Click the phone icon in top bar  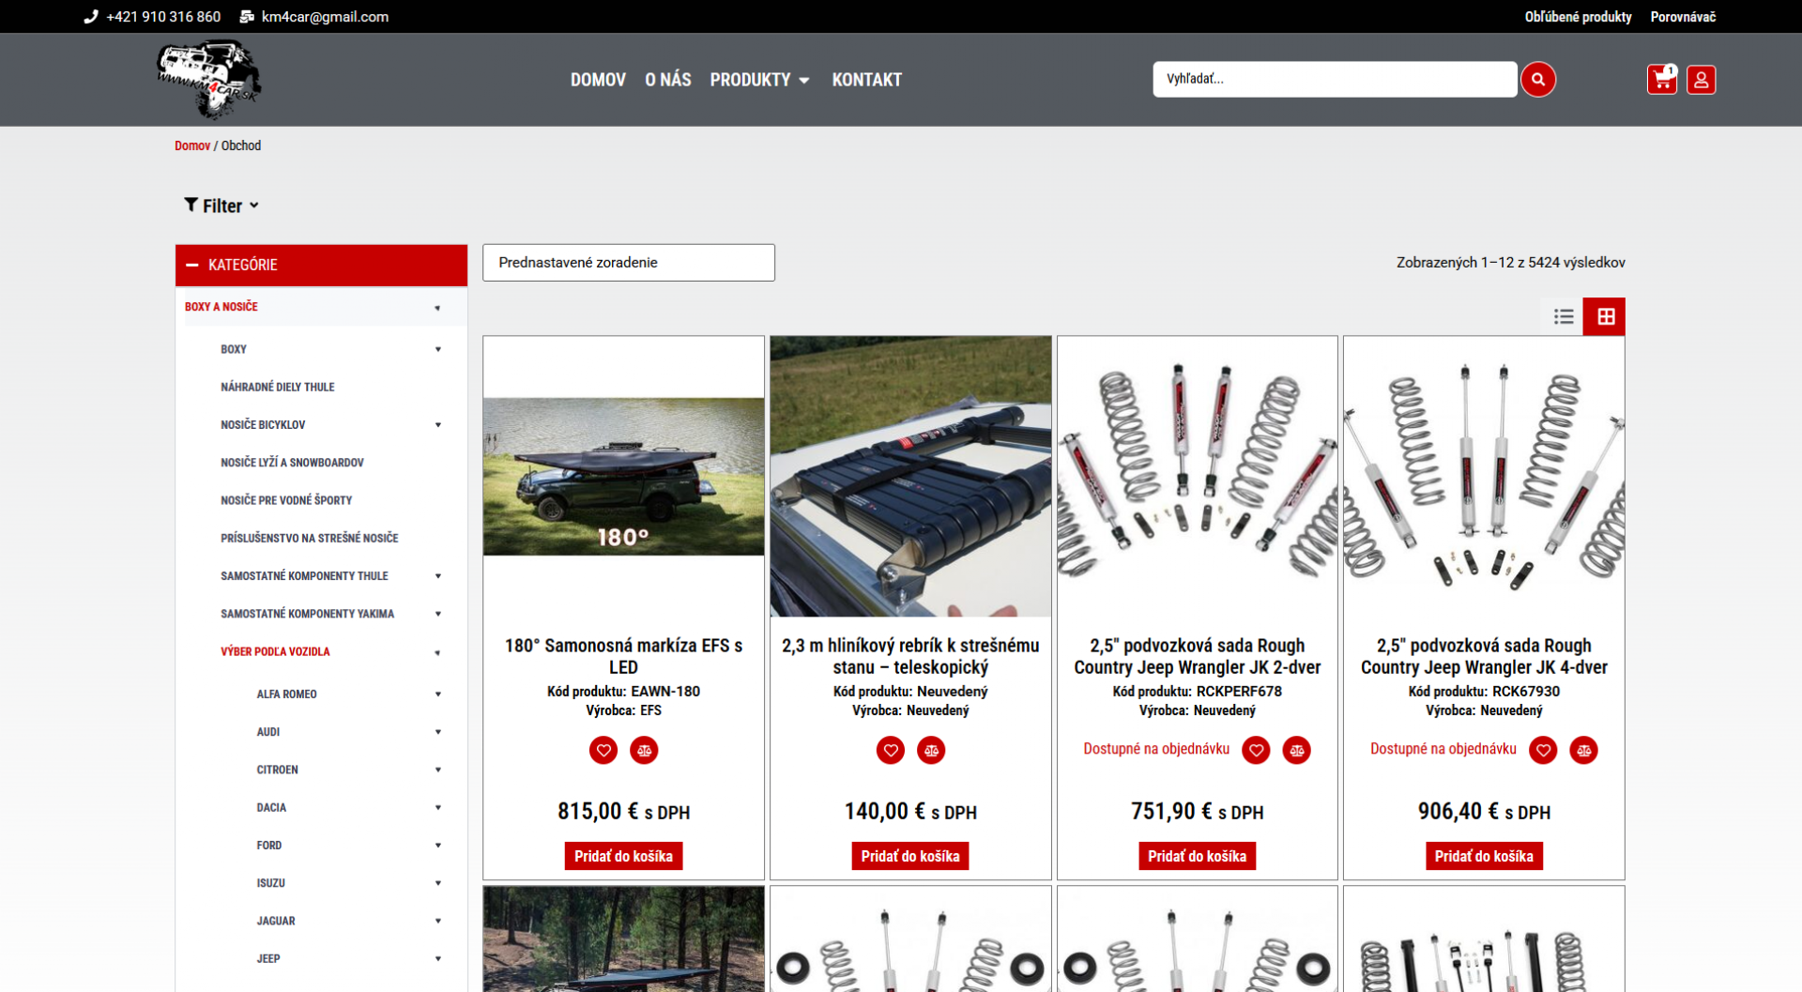click(91, 17)
